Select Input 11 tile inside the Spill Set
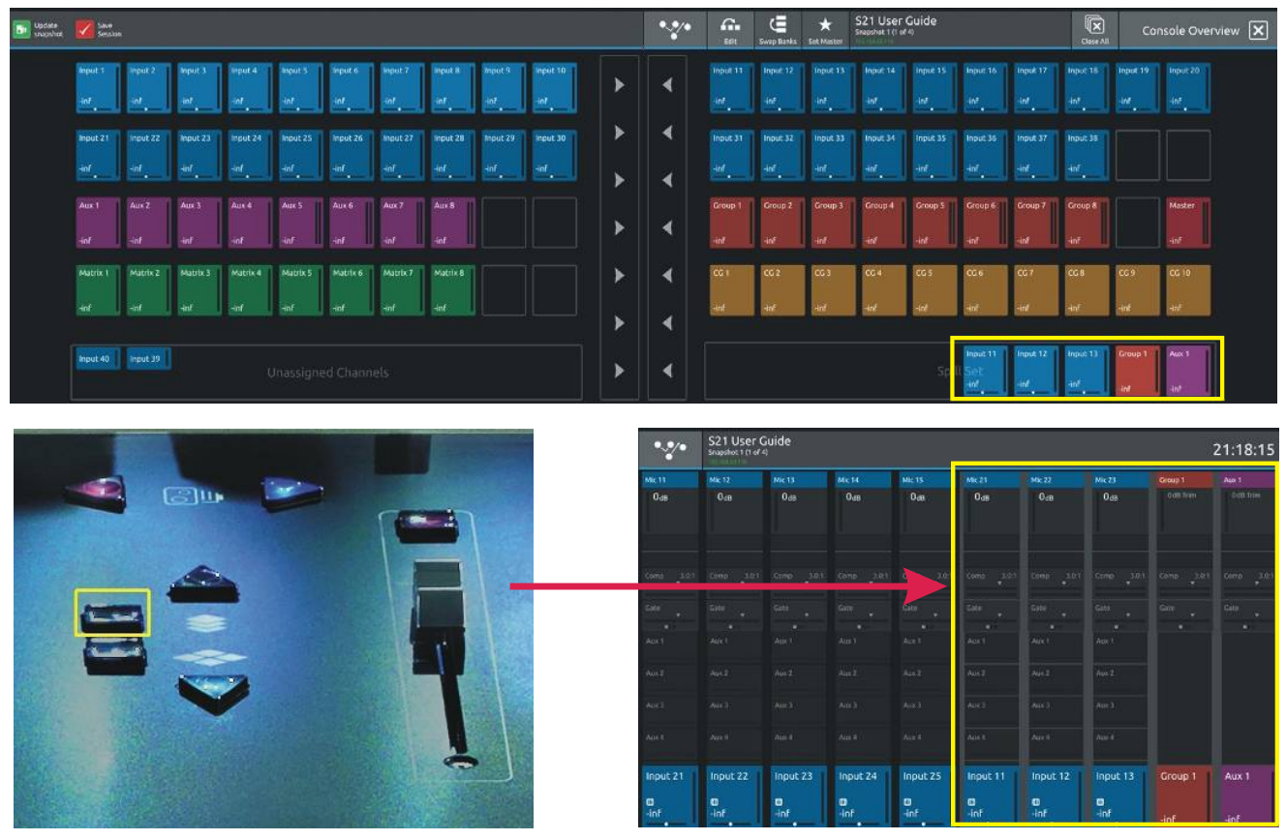Viewport: 1286px width, 840px height. click(x=986, y=371)
